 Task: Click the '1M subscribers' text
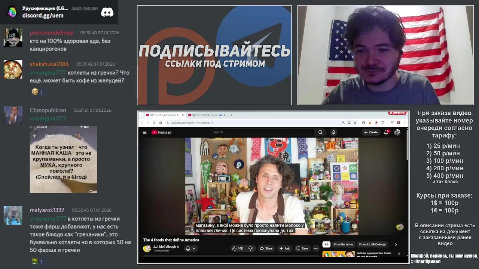pyautogui.click(x=161, y=251)
